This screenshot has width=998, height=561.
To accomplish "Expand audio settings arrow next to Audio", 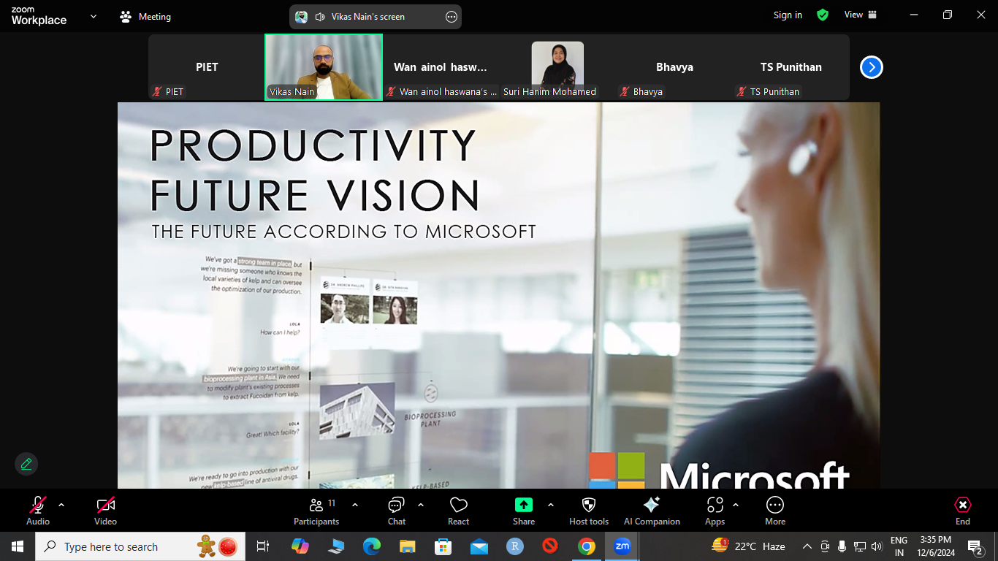I will [61, 505].
